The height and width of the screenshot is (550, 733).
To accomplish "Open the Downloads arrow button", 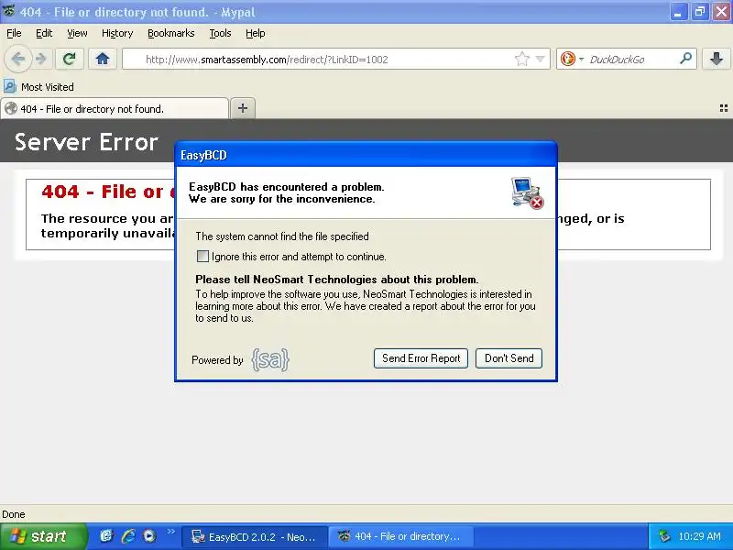I will [x=717, y=59].
